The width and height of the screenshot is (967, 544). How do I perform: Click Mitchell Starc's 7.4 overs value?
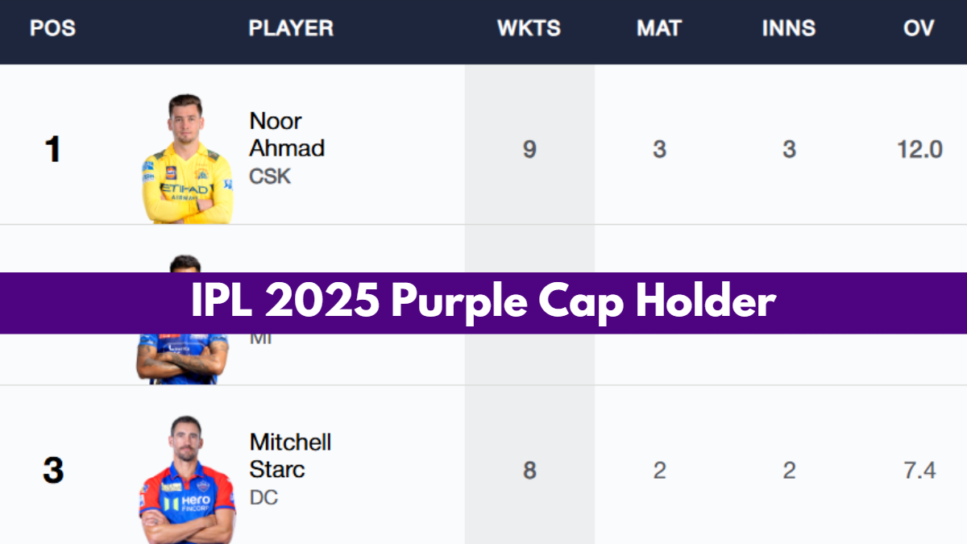919,471
